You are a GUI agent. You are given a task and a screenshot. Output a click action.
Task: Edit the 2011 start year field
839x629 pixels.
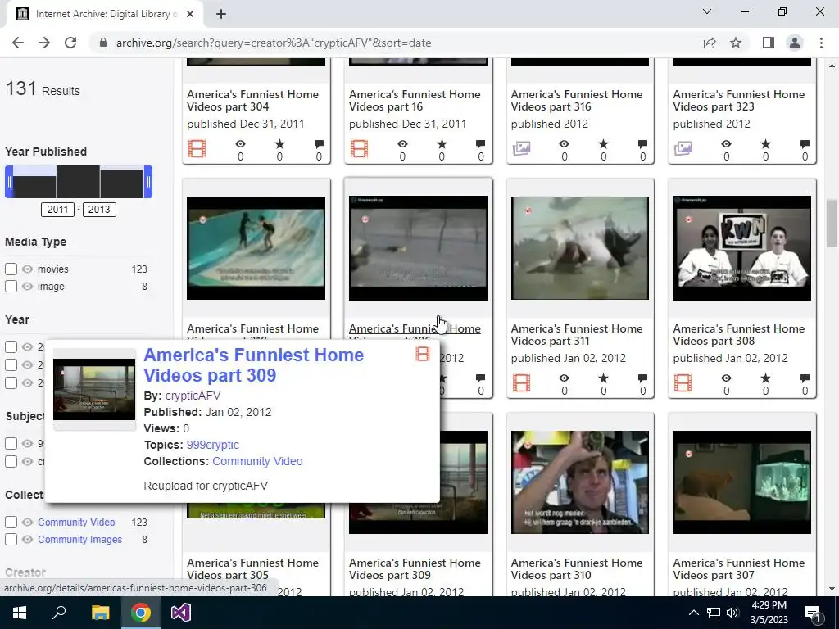click(58, 209)
